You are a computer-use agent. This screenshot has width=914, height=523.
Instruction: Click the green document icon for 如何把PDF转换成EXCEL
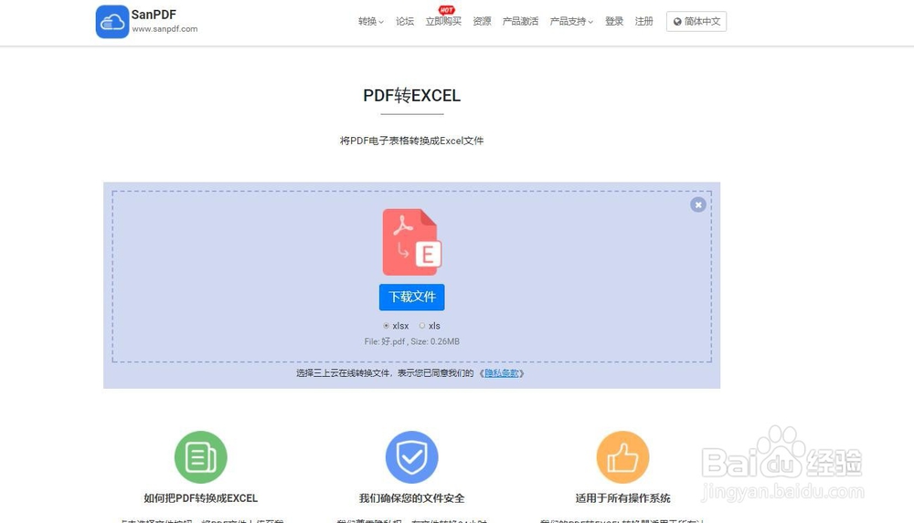[x=200, y=457]
